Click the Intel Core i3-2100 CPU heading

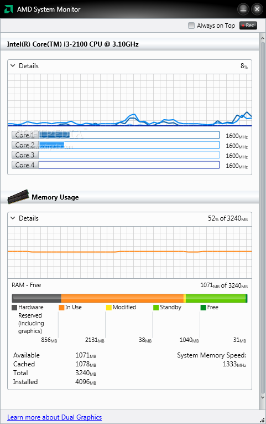72,44
